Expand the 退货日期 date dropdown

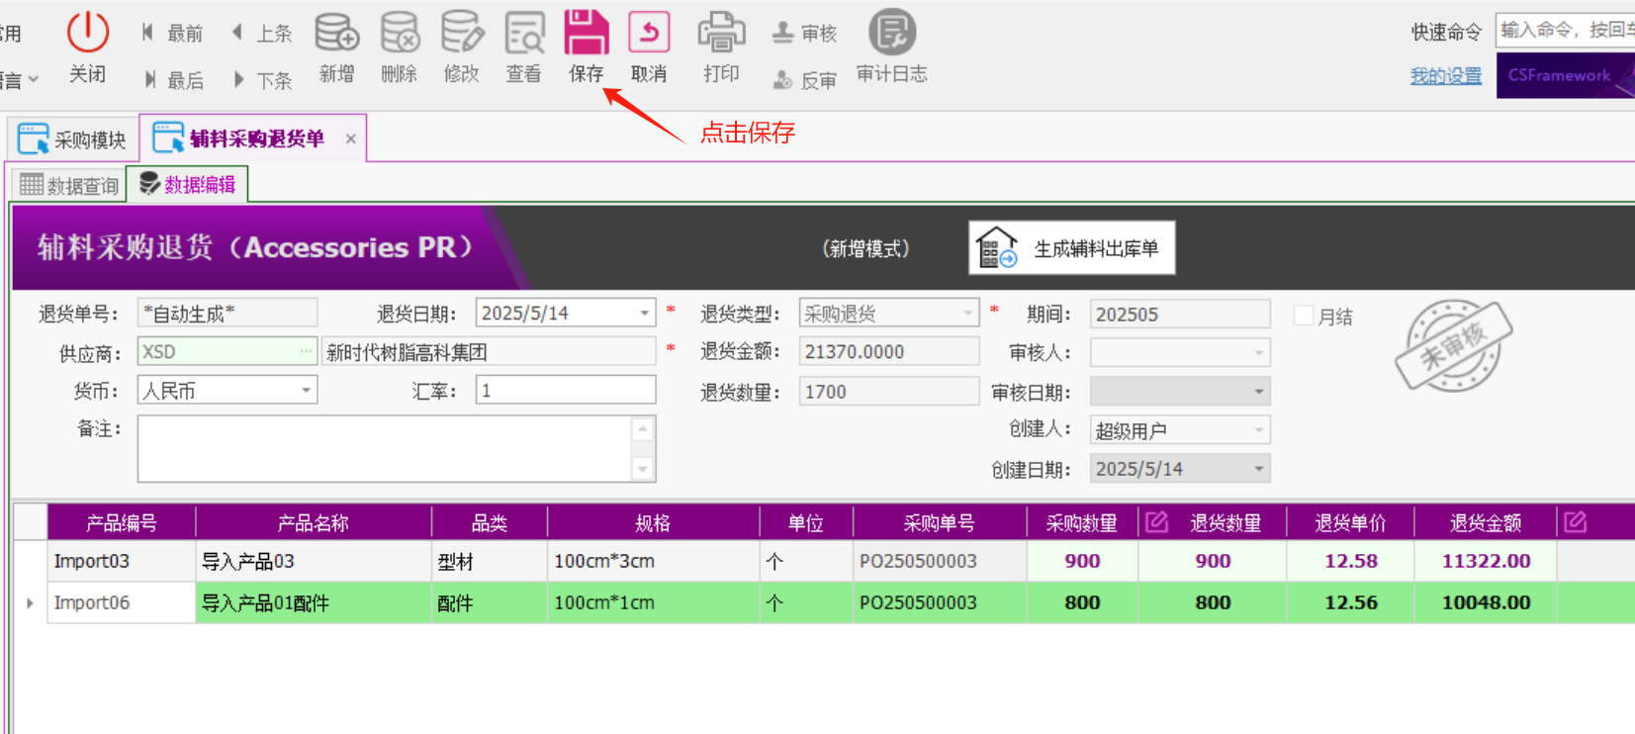(x=644, y=314)
